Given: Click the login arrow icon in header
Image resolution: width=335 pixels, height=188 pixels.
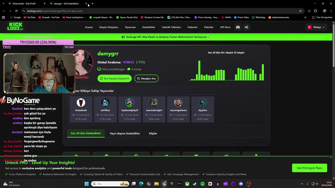Looking at the screenshot, I should point(246,27).
